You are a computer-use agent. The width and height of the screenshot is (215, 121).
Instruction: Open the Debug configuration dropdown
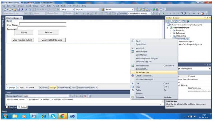click(x=67, y=10)
